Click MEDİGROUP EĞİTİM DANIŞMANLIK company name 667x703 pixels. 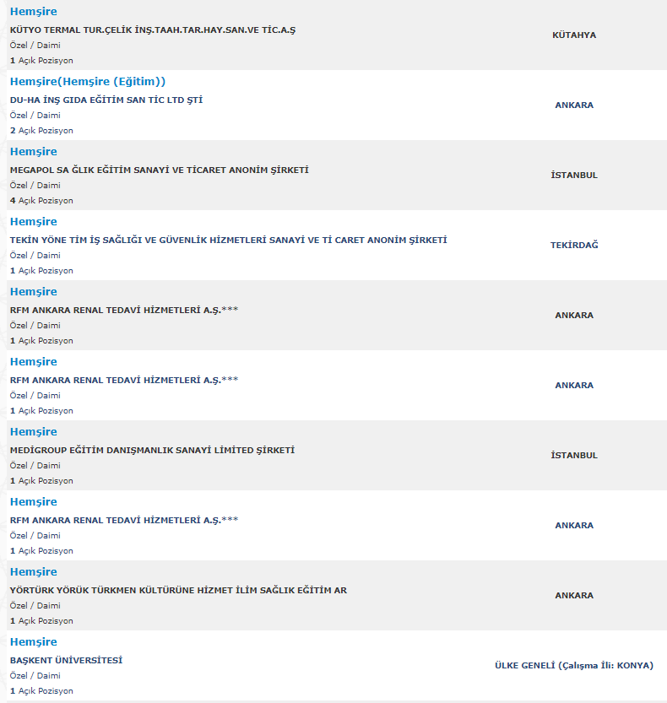pyautogui.click(x=152, y=450)
